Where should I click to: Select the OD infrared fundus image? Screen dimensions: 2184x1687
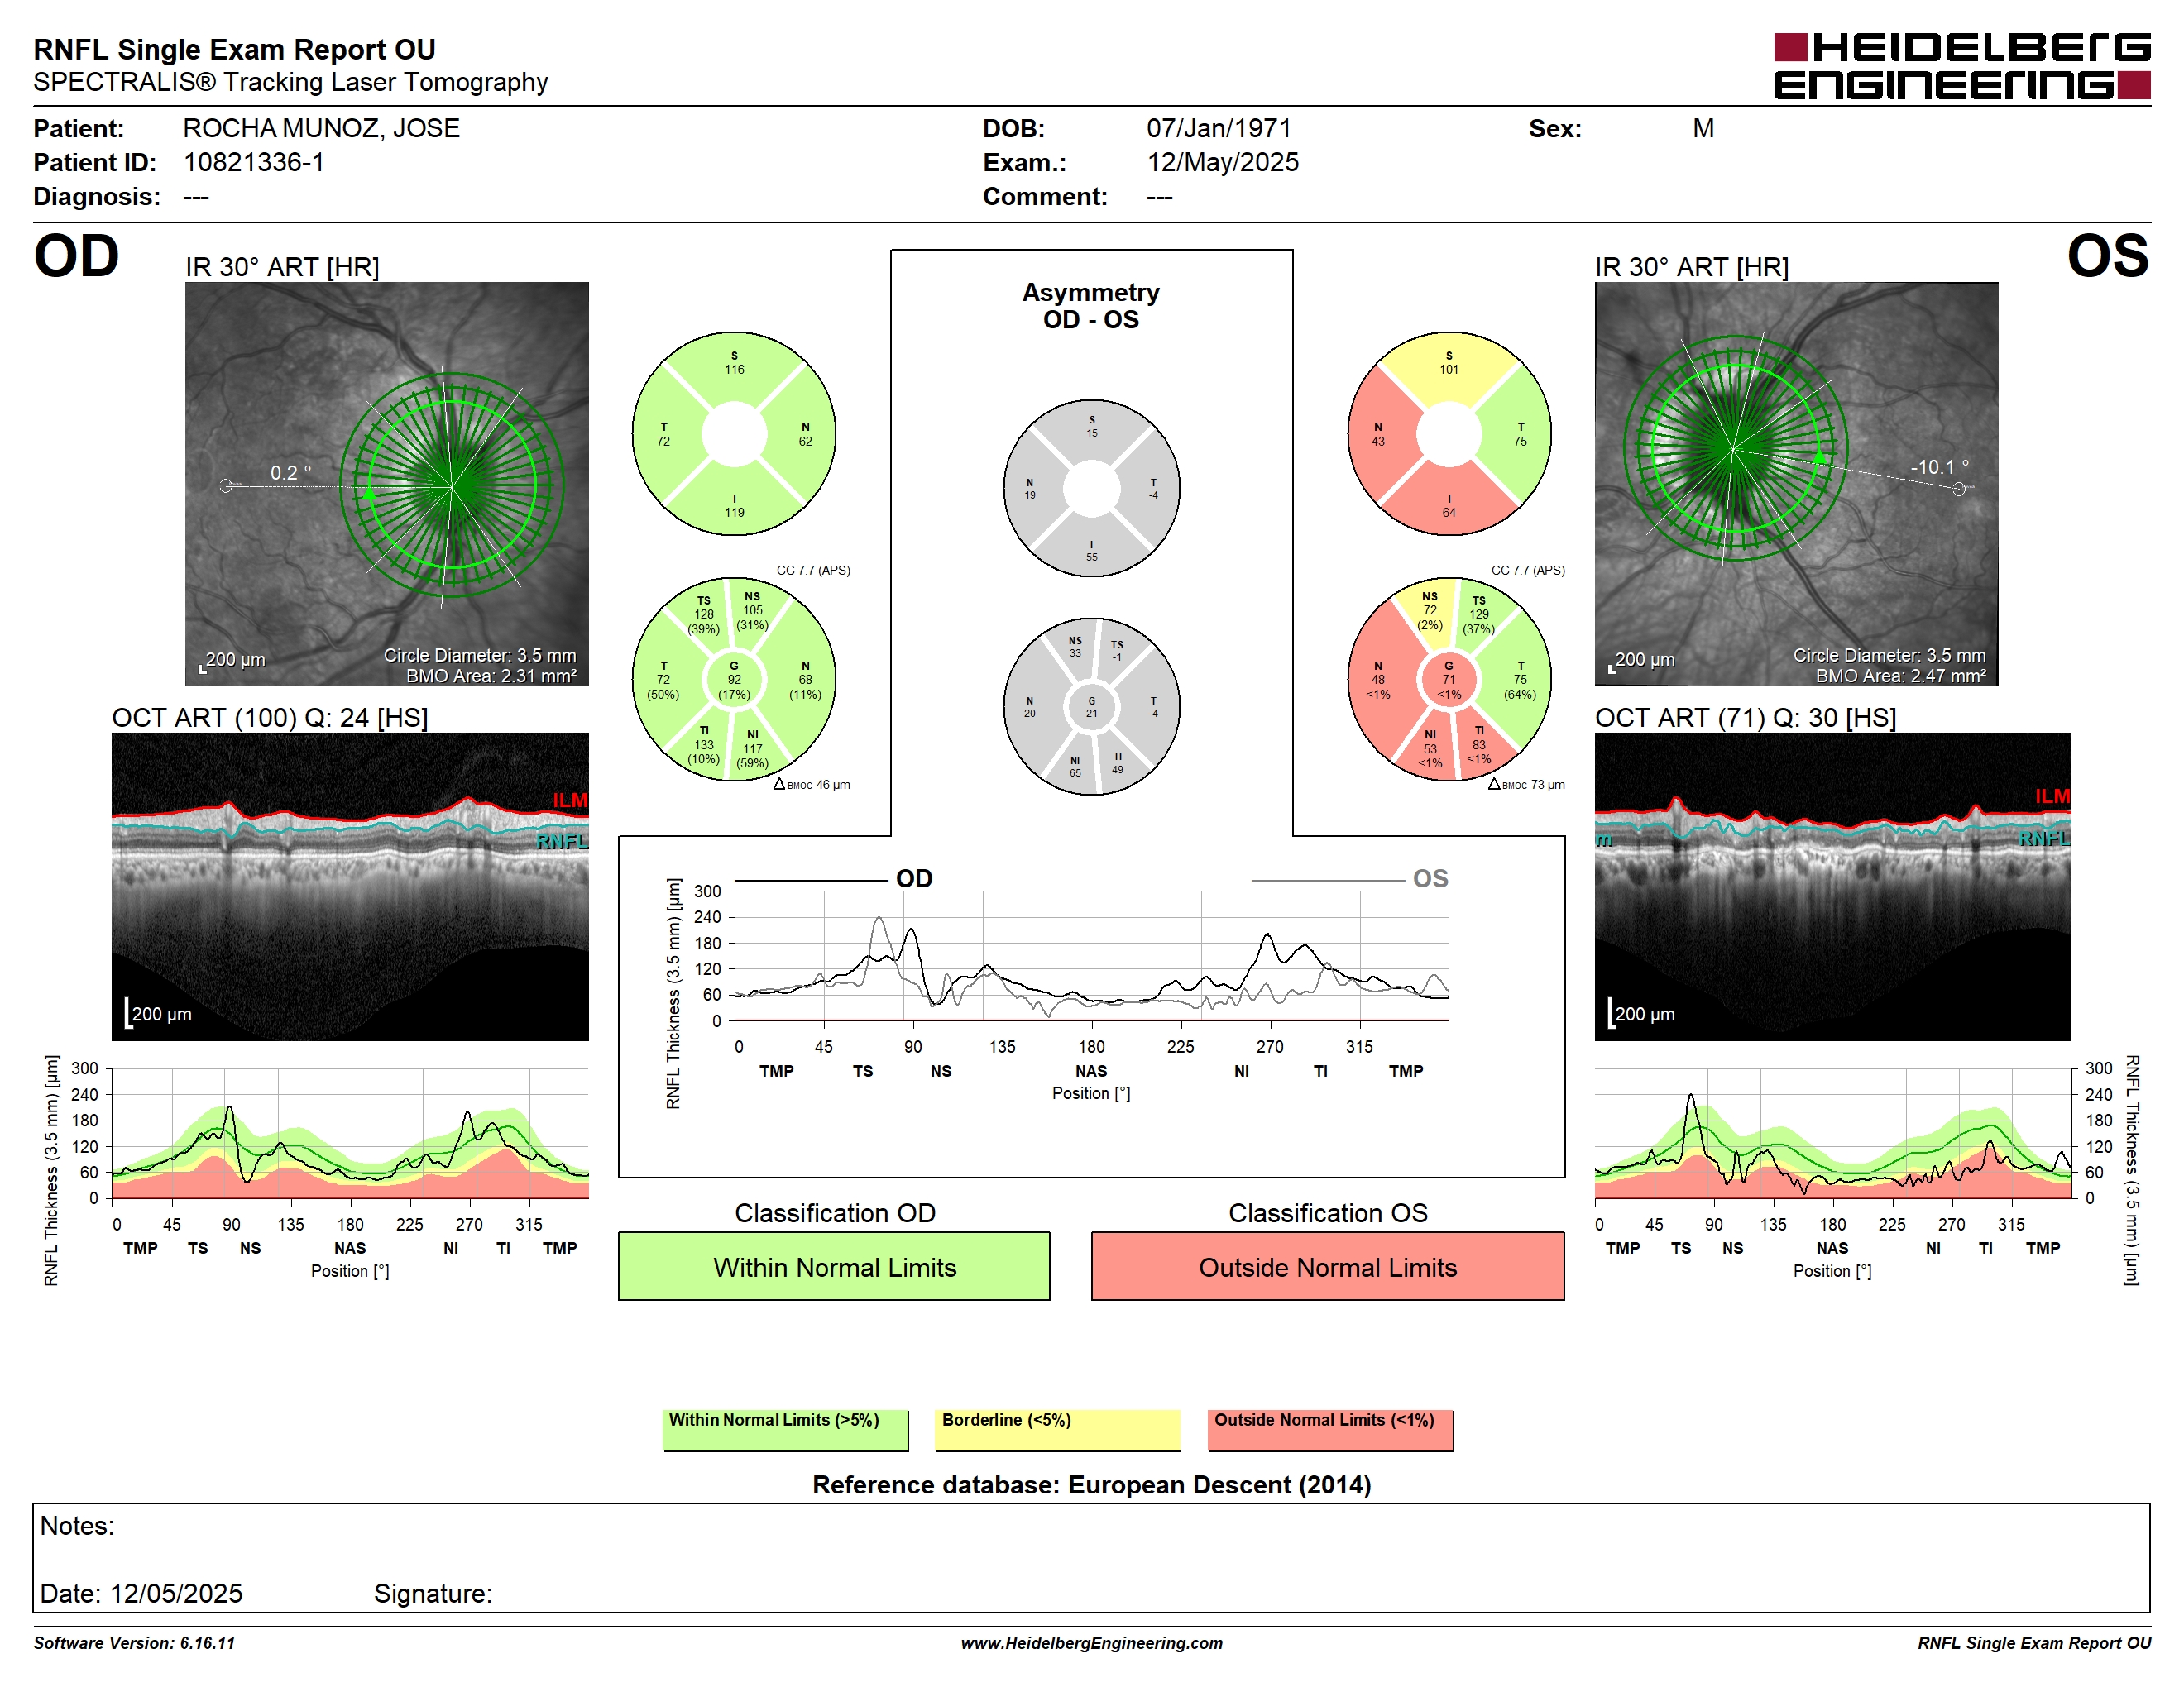(387, 484)
